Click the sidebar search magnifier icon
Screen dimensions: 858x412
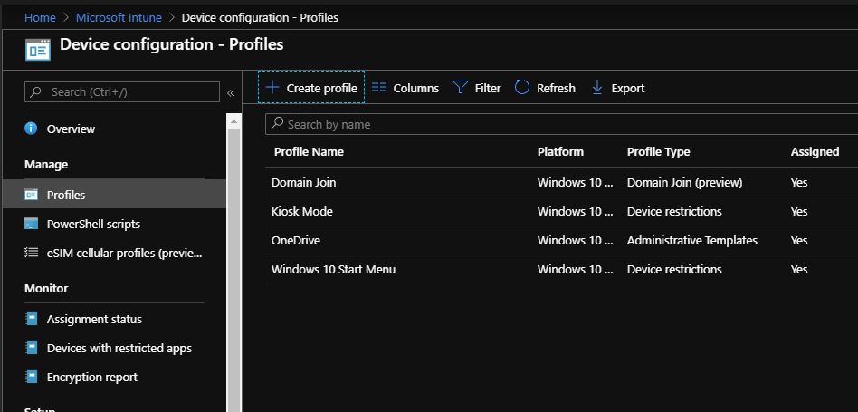(x=35, y=92)
